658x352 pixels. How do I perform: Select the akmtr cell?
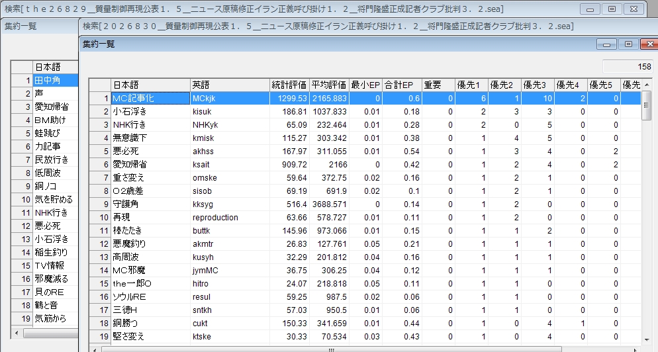pos(230,243)
